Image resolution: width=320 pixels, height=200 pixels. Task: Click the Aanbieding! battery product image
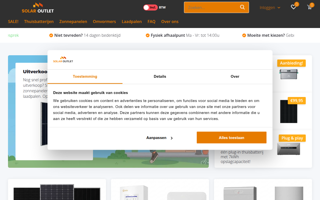(x=289, y=74)
